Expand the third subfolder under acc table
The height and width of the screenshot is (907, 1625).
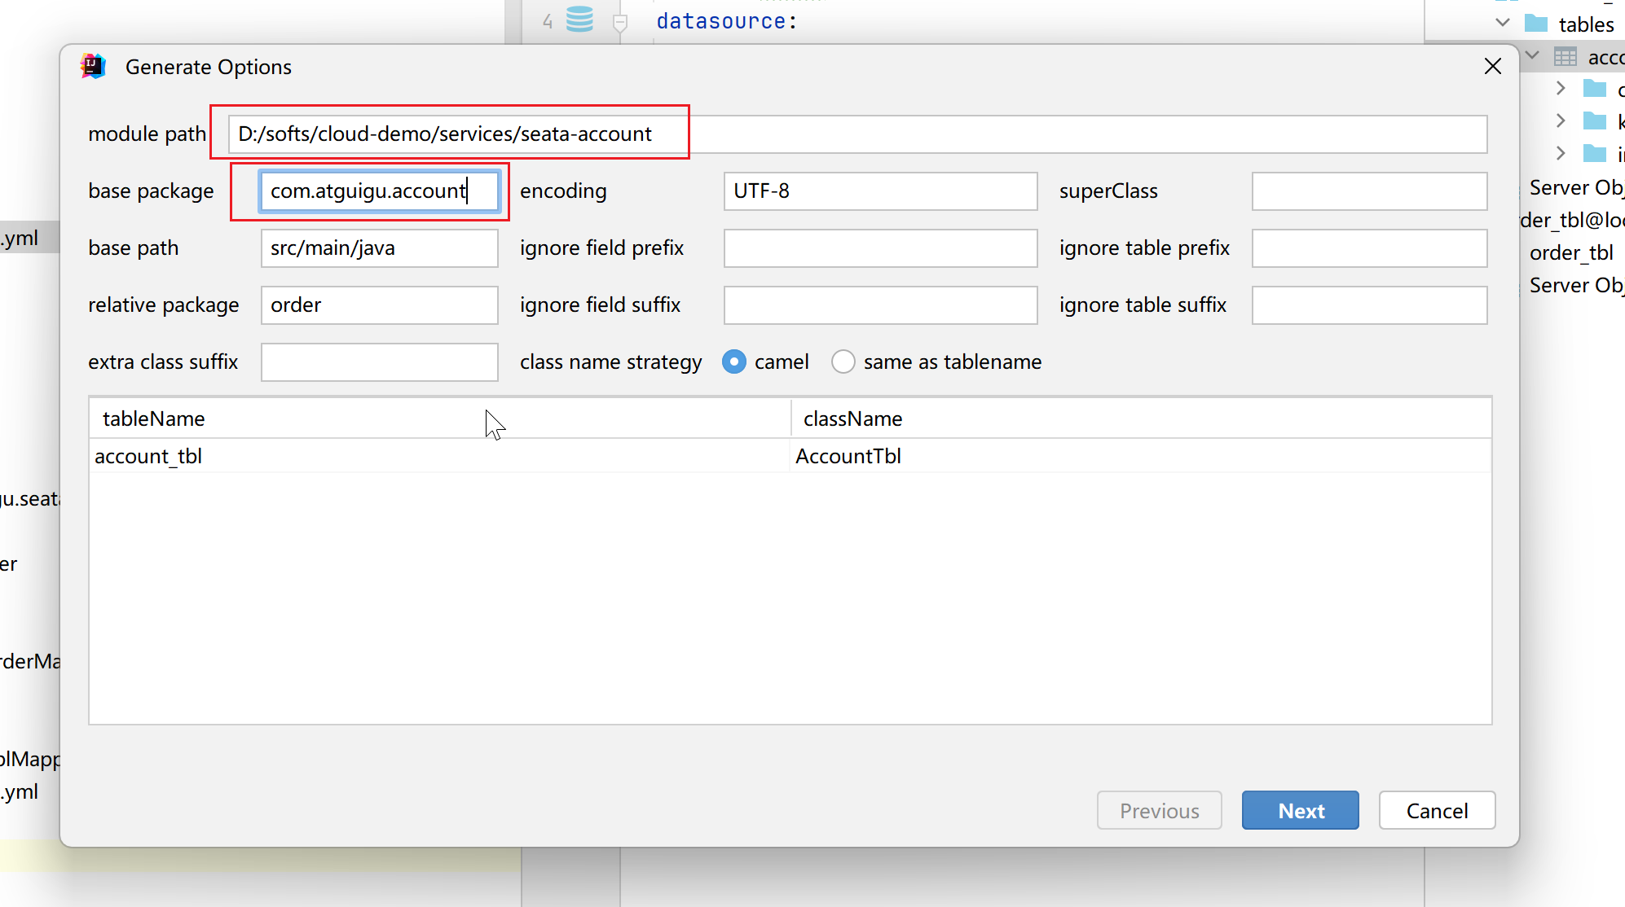1561,153
